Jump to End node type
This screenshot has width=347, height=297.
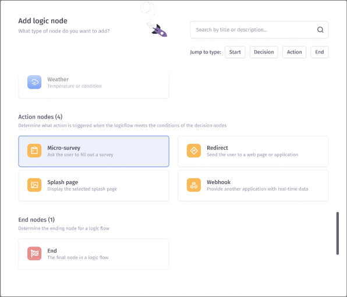[319, 52]
